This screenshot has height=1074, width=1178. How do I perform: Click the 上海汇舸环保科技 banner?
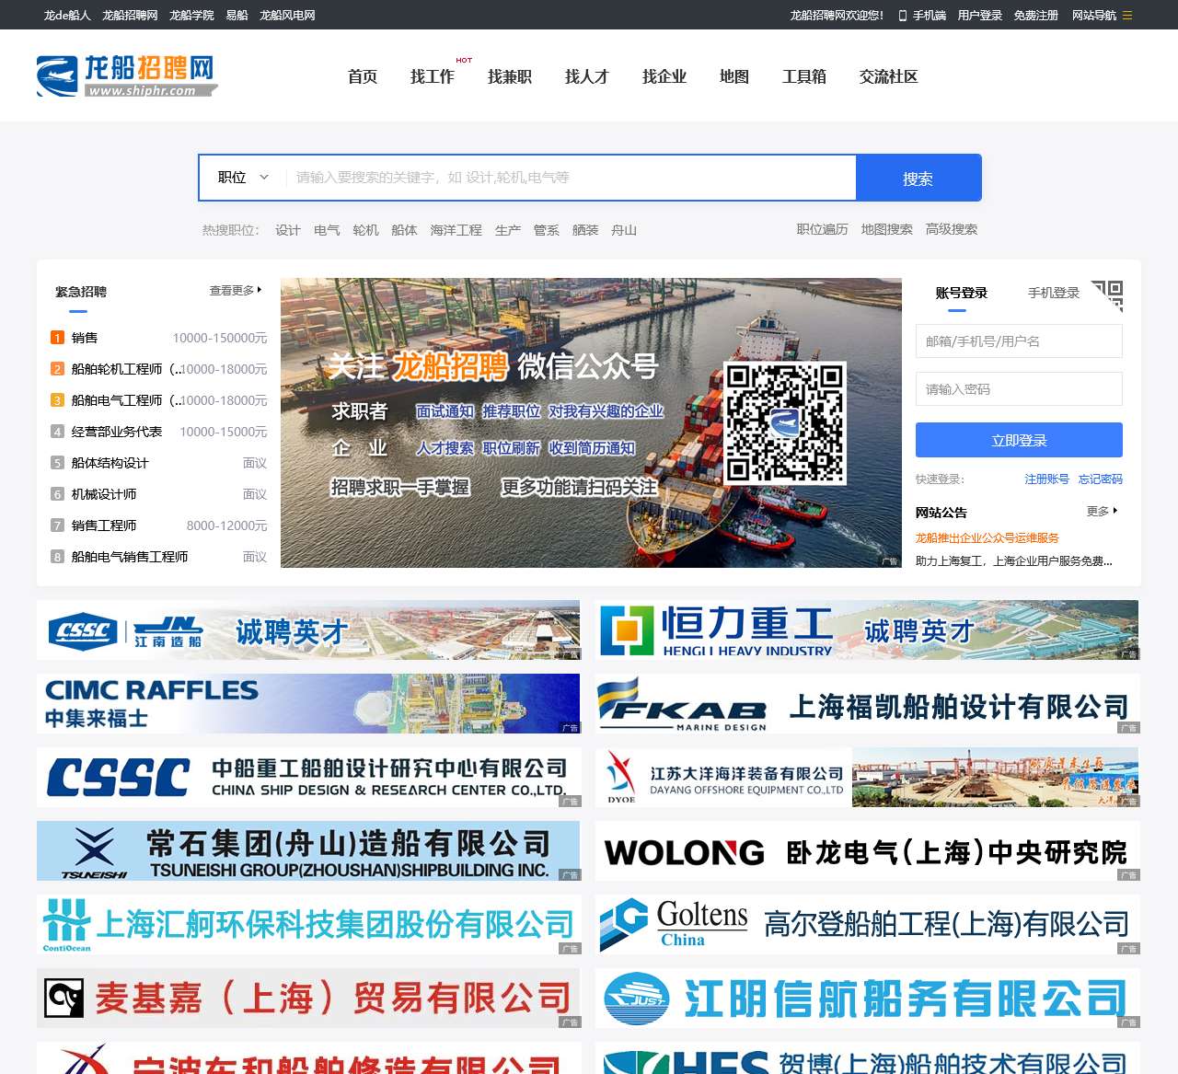pos(308,925)
